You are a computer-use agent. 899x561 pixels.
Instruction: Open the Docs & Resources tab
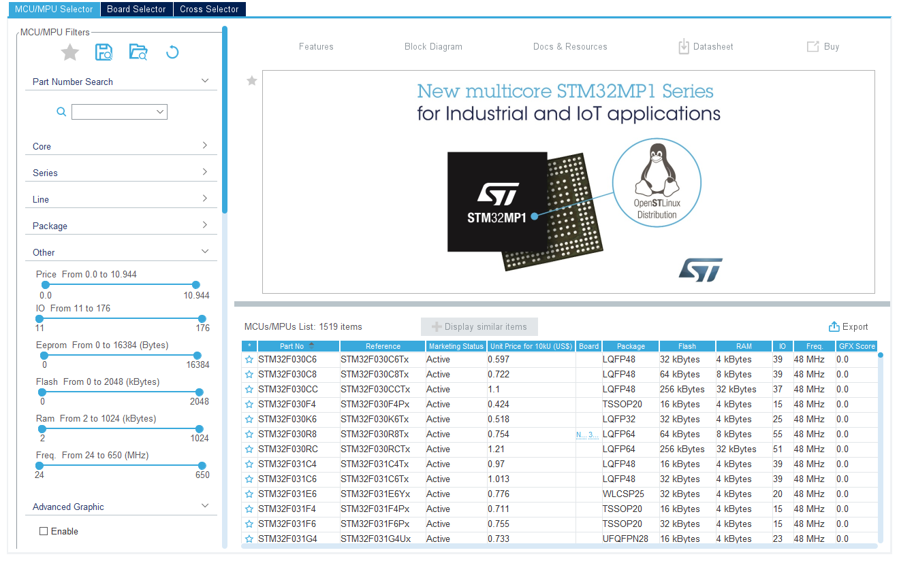570,47
